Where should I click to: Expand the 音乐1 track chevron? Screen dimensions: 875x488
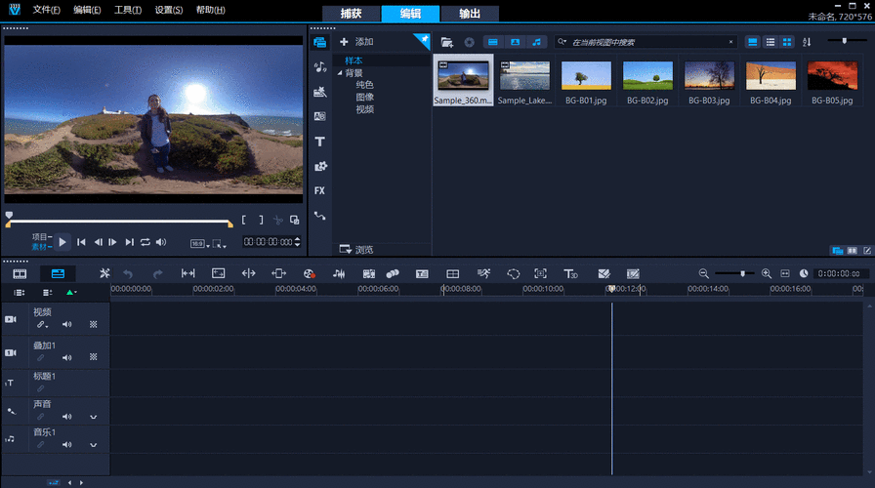tap(93, 445)
